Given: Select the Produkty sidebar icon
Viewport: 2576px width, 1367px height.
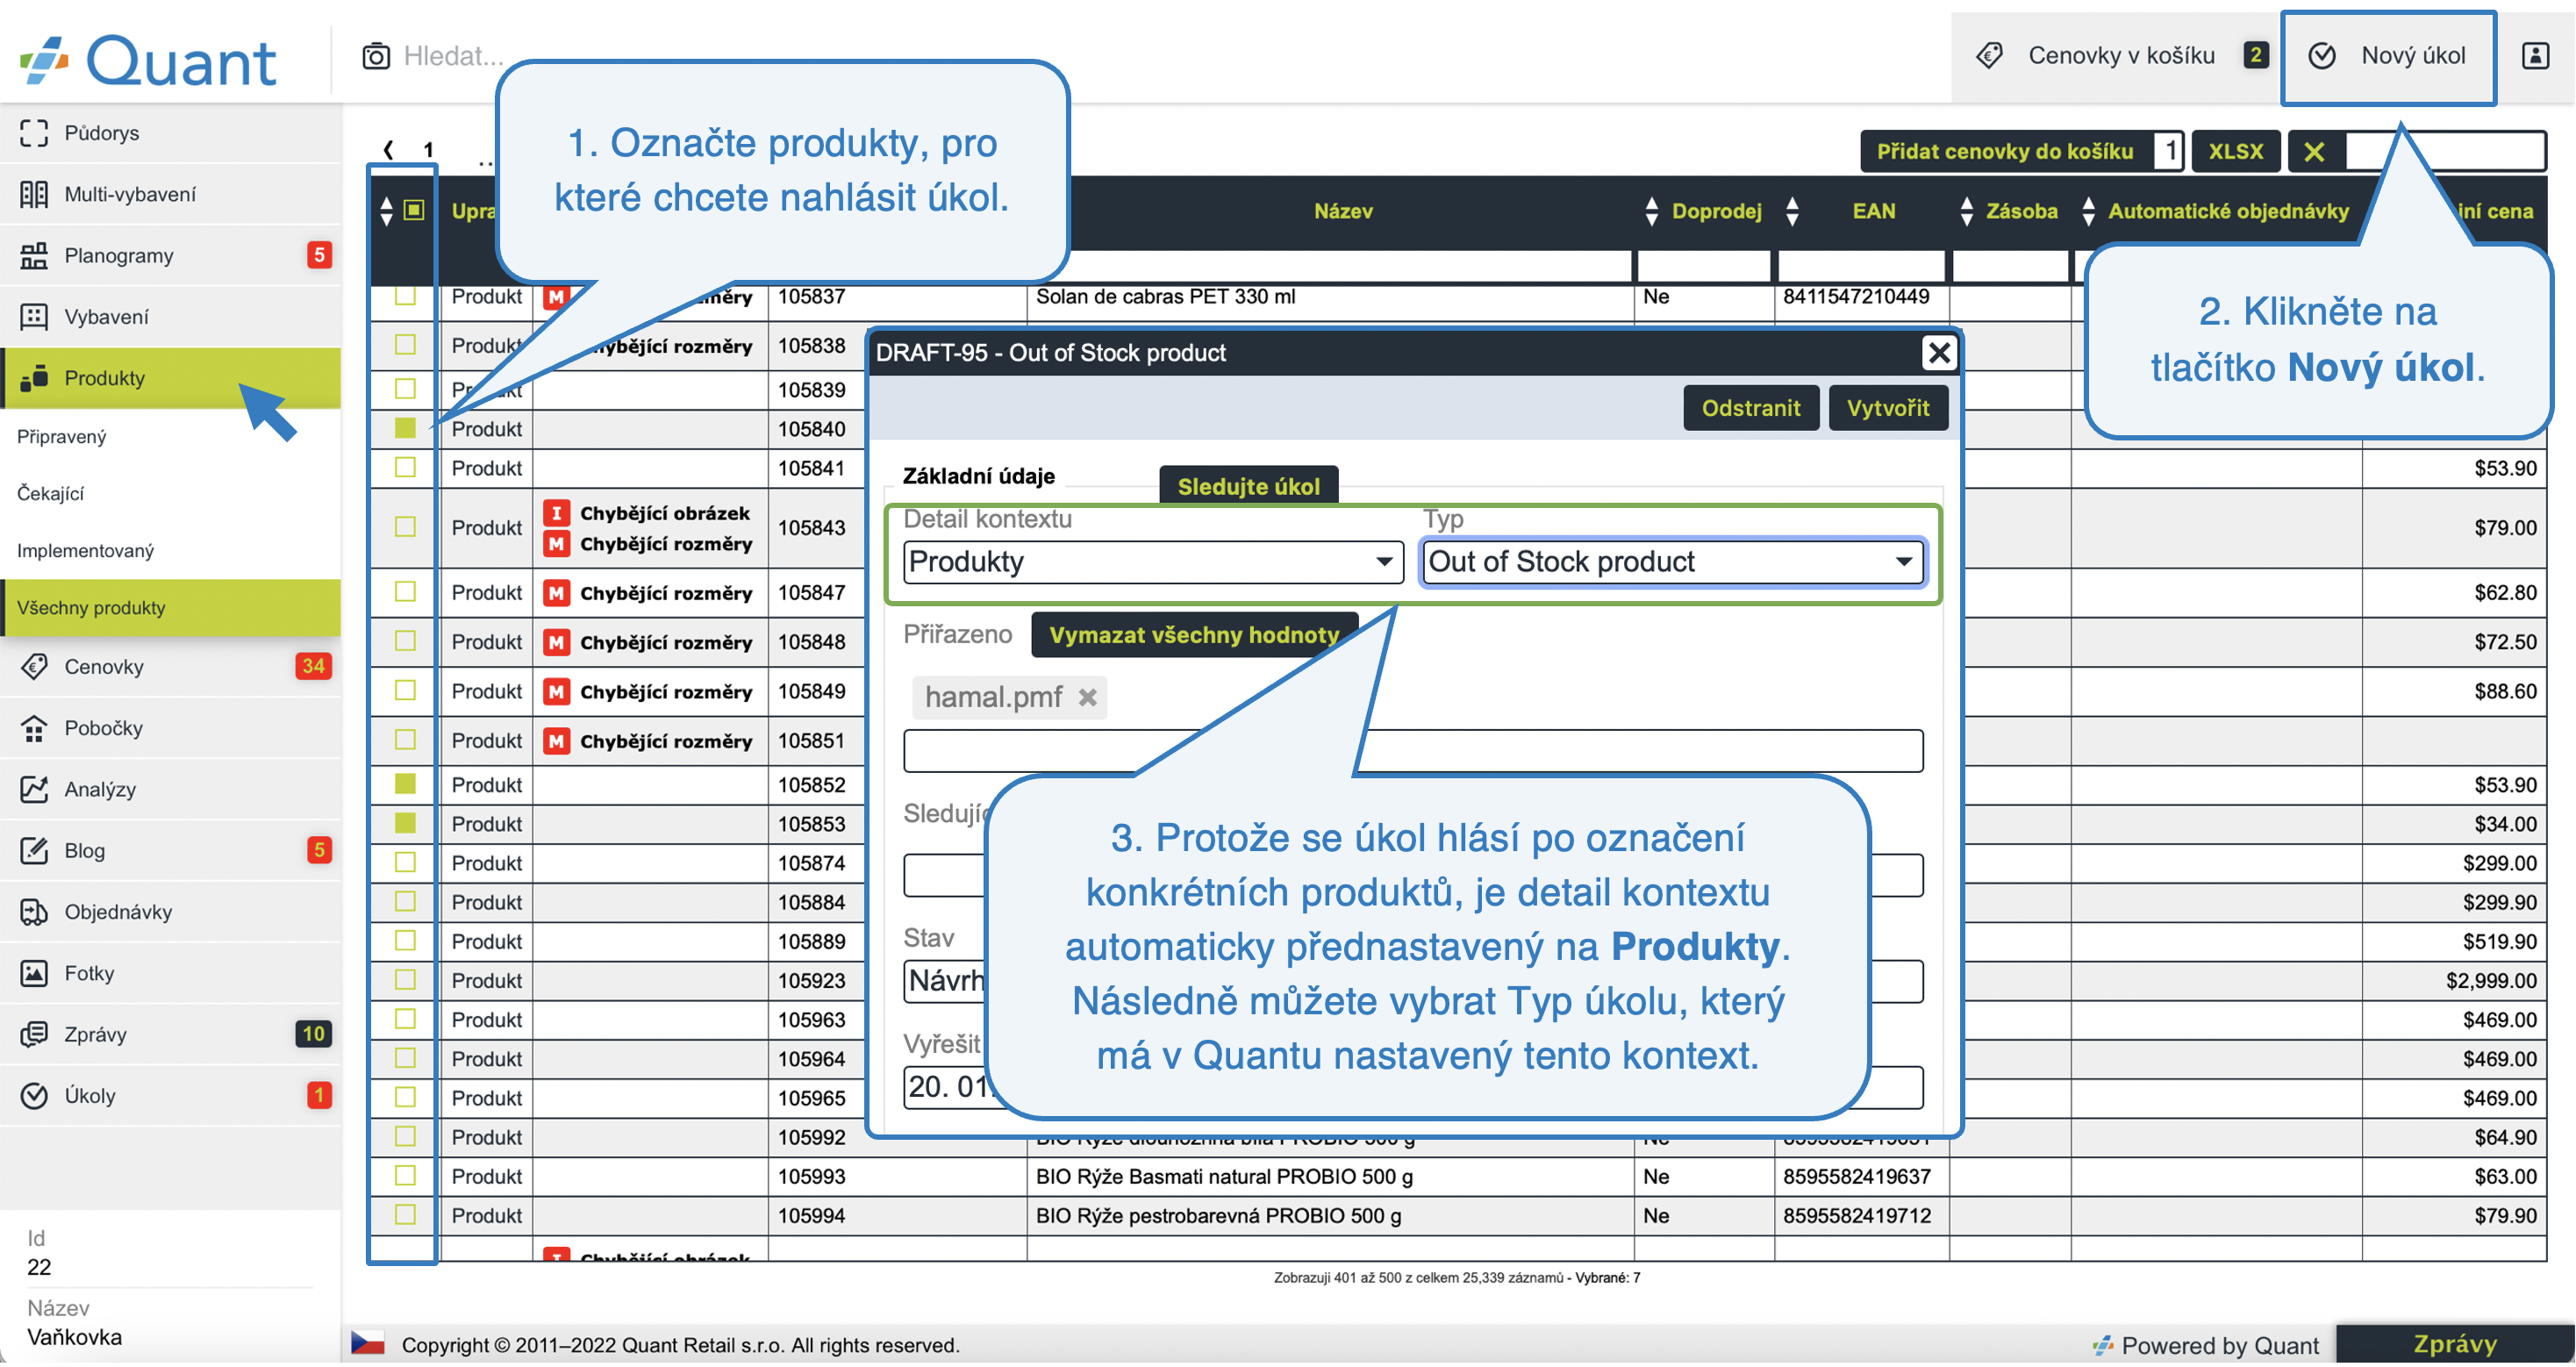Looking at the screenshot, I should (34, 378).
